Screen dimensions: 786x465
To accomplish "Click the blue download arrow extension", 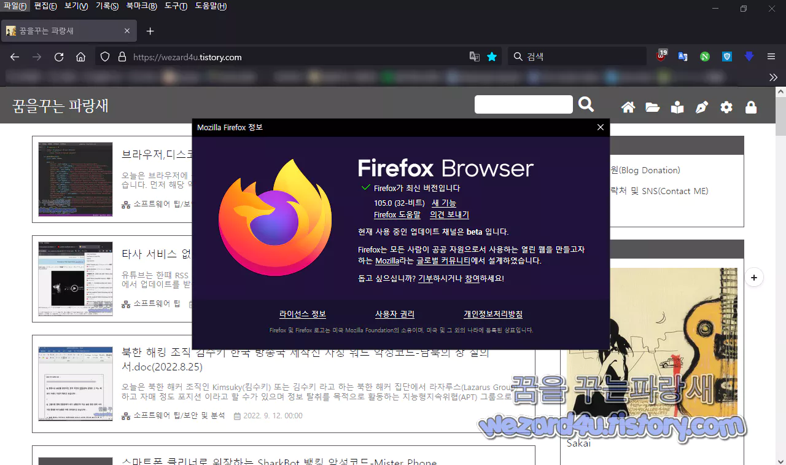I will (749, 57).
